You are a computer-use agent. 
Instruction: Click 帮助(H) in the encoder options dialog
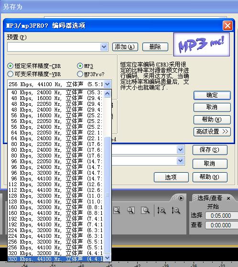[x=212, y=120]
